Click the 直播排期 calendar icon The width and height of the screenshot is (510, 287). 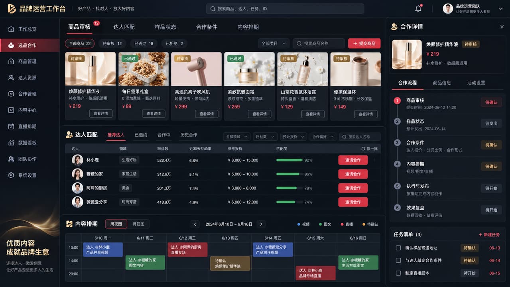click(x=11, y=126)
